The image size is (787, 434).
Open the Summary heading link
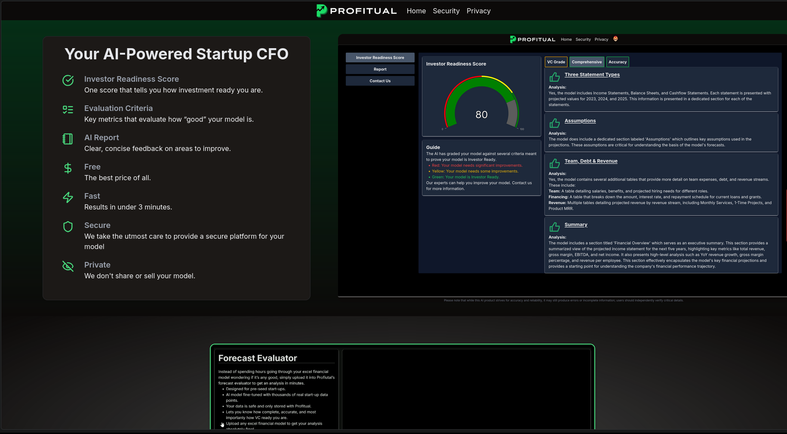click(575, 225)
